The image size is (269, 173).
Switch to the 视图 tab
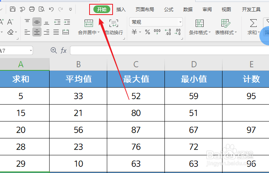226,10
